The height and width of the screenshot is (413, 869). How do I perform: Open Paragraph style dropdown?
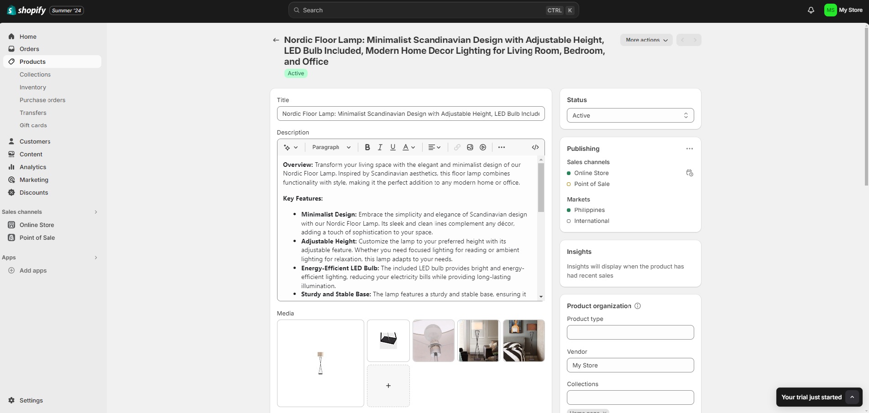coord(331,147)
